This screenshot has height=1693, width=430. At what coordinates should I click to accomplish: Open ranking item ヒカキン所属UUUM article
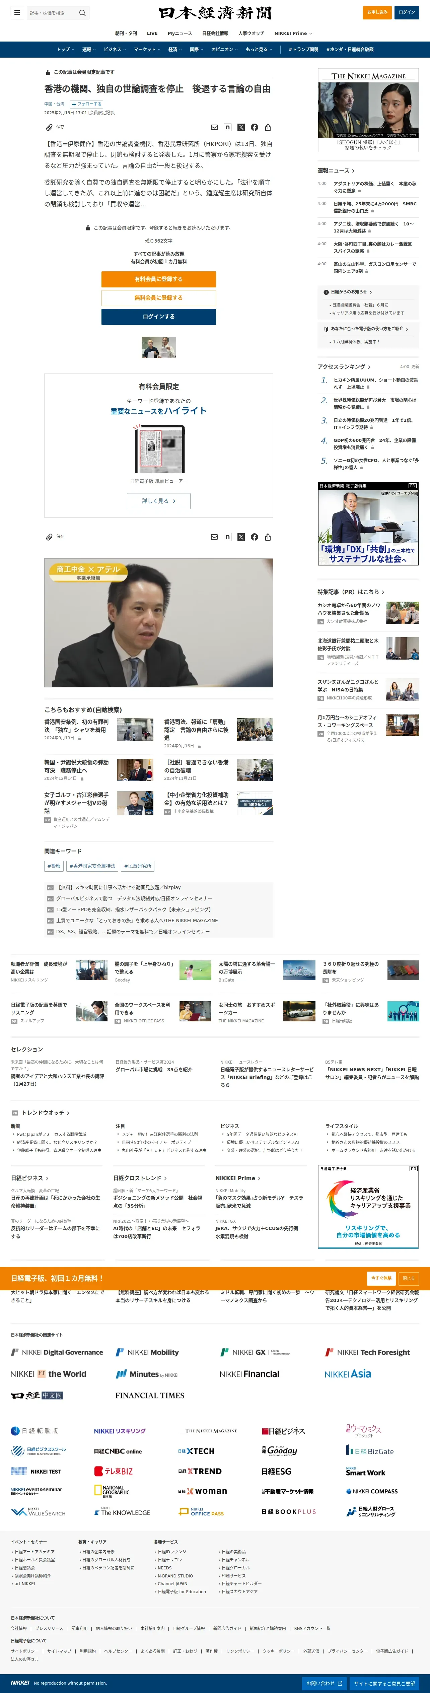pyautogui.click(x=375, y=384)
